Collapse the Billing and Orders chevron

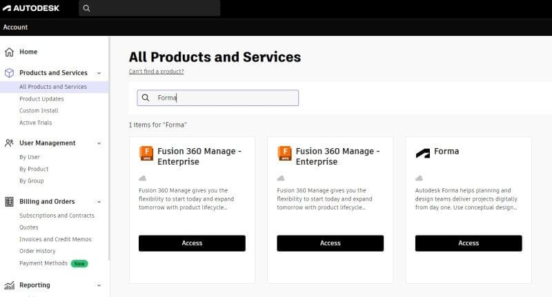[99, 202]
